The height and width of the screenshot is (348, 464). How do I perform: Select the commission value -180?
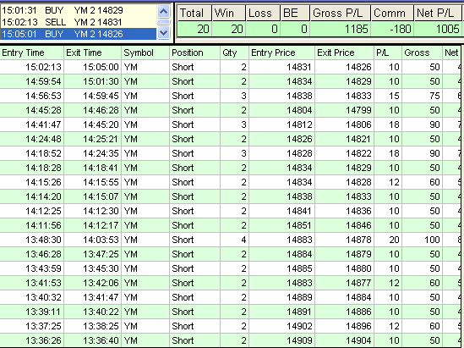pyautogui.click(x=392, y=29)
